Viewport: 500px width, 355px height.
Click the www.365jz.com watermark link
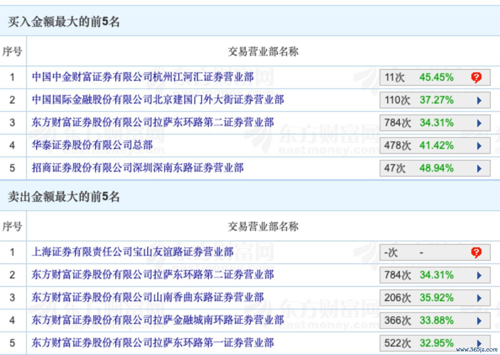(476, 349)
